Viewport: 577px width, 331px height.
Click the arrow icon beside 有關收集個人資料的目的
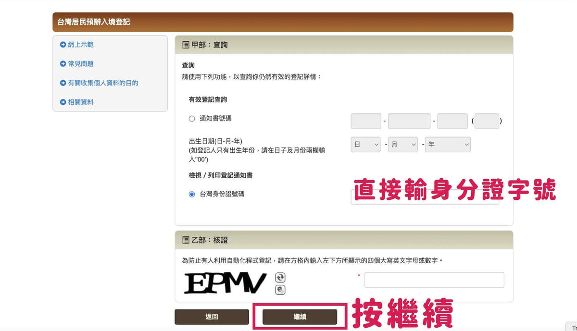coord(63,83)
